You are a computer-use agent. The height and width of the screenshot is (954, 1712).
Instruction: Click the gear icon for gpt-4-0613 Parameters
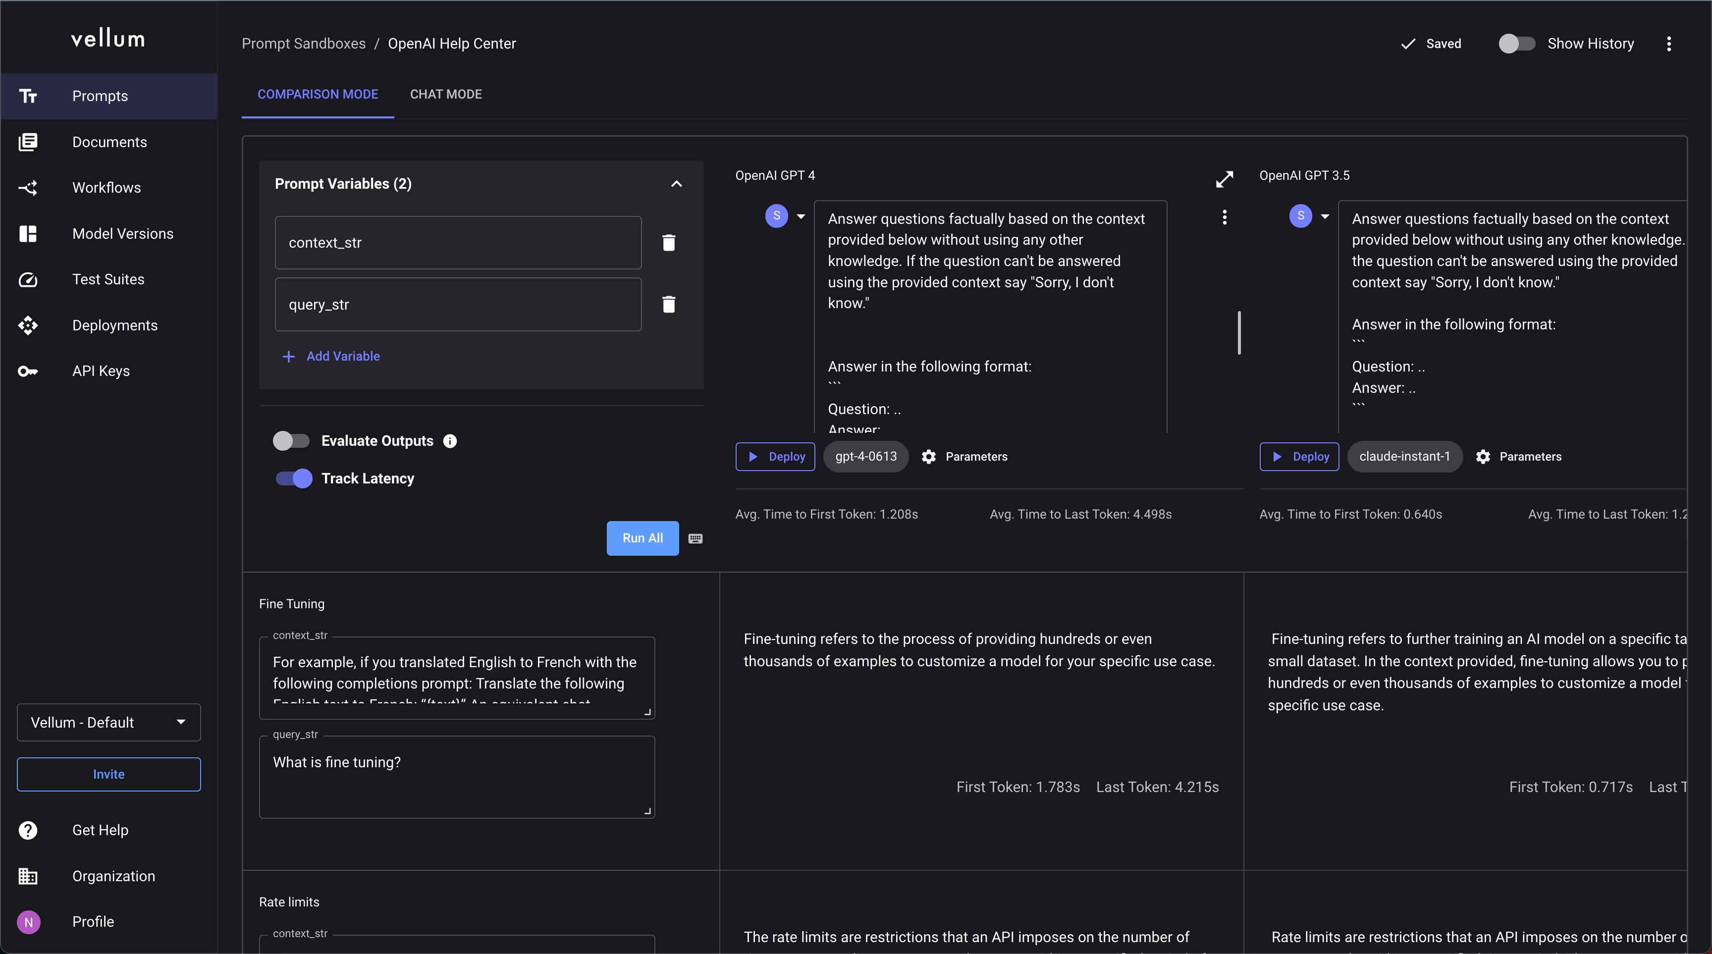click(928, 456)
